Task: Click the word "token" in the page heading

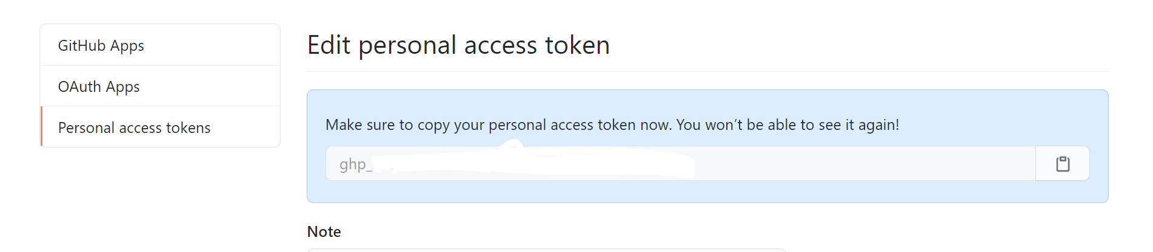Action: 577,45
